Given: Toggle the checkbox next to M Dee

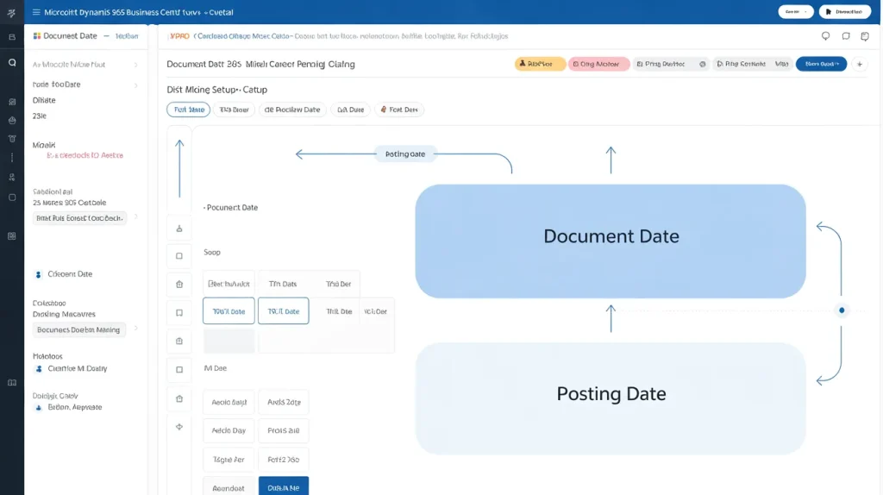Looking at the screenshot, I should (179, 369).
